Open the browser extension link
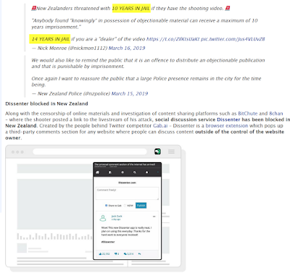This screenshot has width=290, height=273. (x=227, y=126)
